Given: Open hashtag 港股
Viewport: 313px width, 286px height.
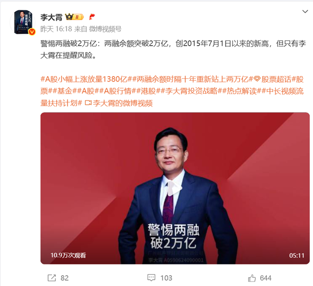Looking at the screenshot, I should [x=148, y=91].
